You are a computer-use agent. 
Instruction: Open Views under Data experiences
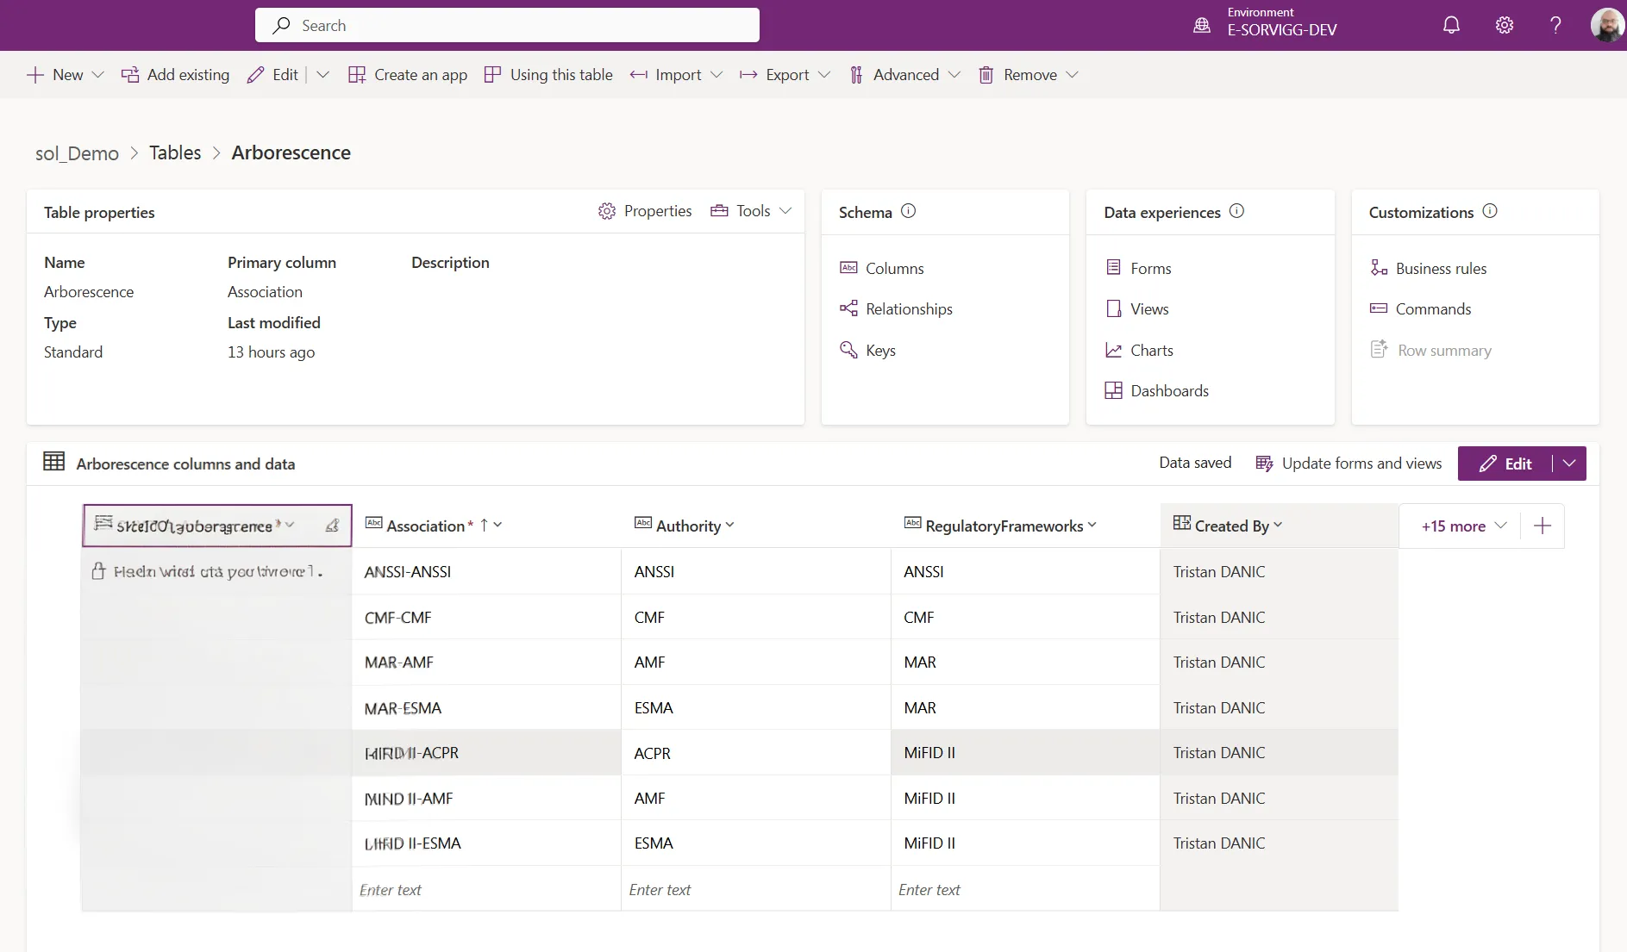[x=1136, y=308]
